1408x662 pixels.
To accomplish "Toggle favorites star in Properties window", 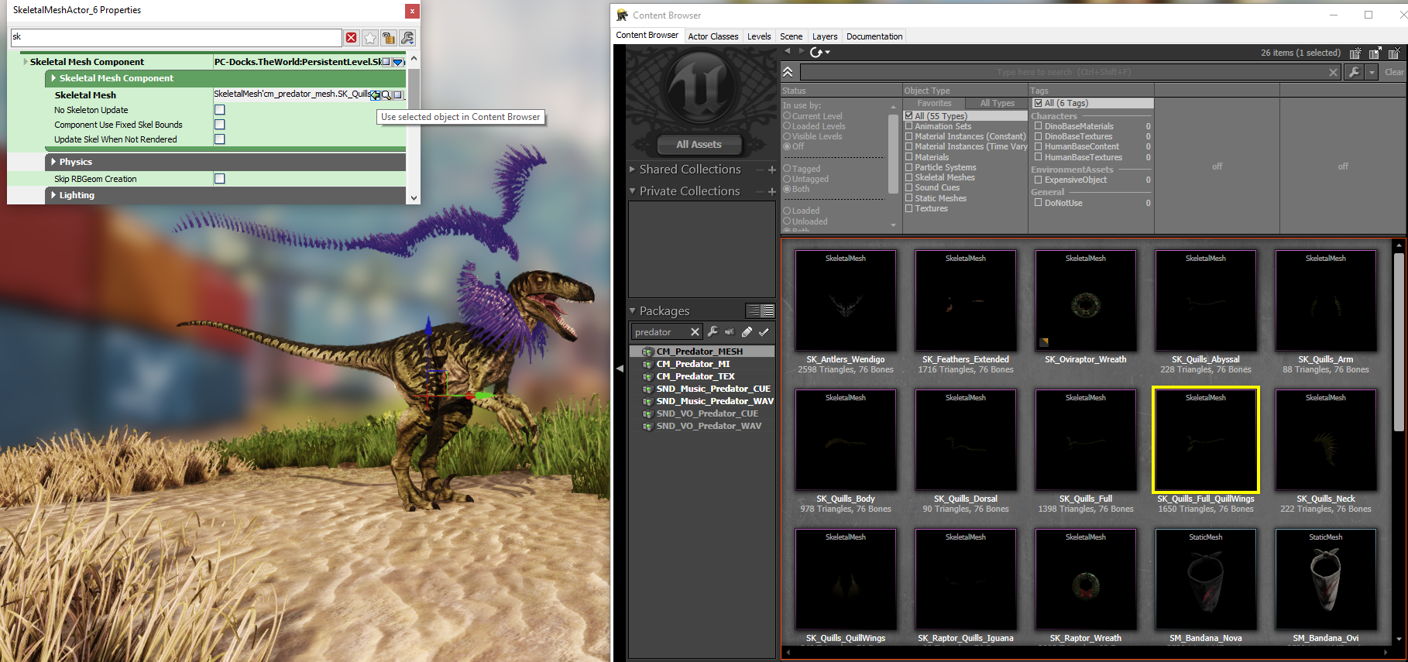I will 370,37.
